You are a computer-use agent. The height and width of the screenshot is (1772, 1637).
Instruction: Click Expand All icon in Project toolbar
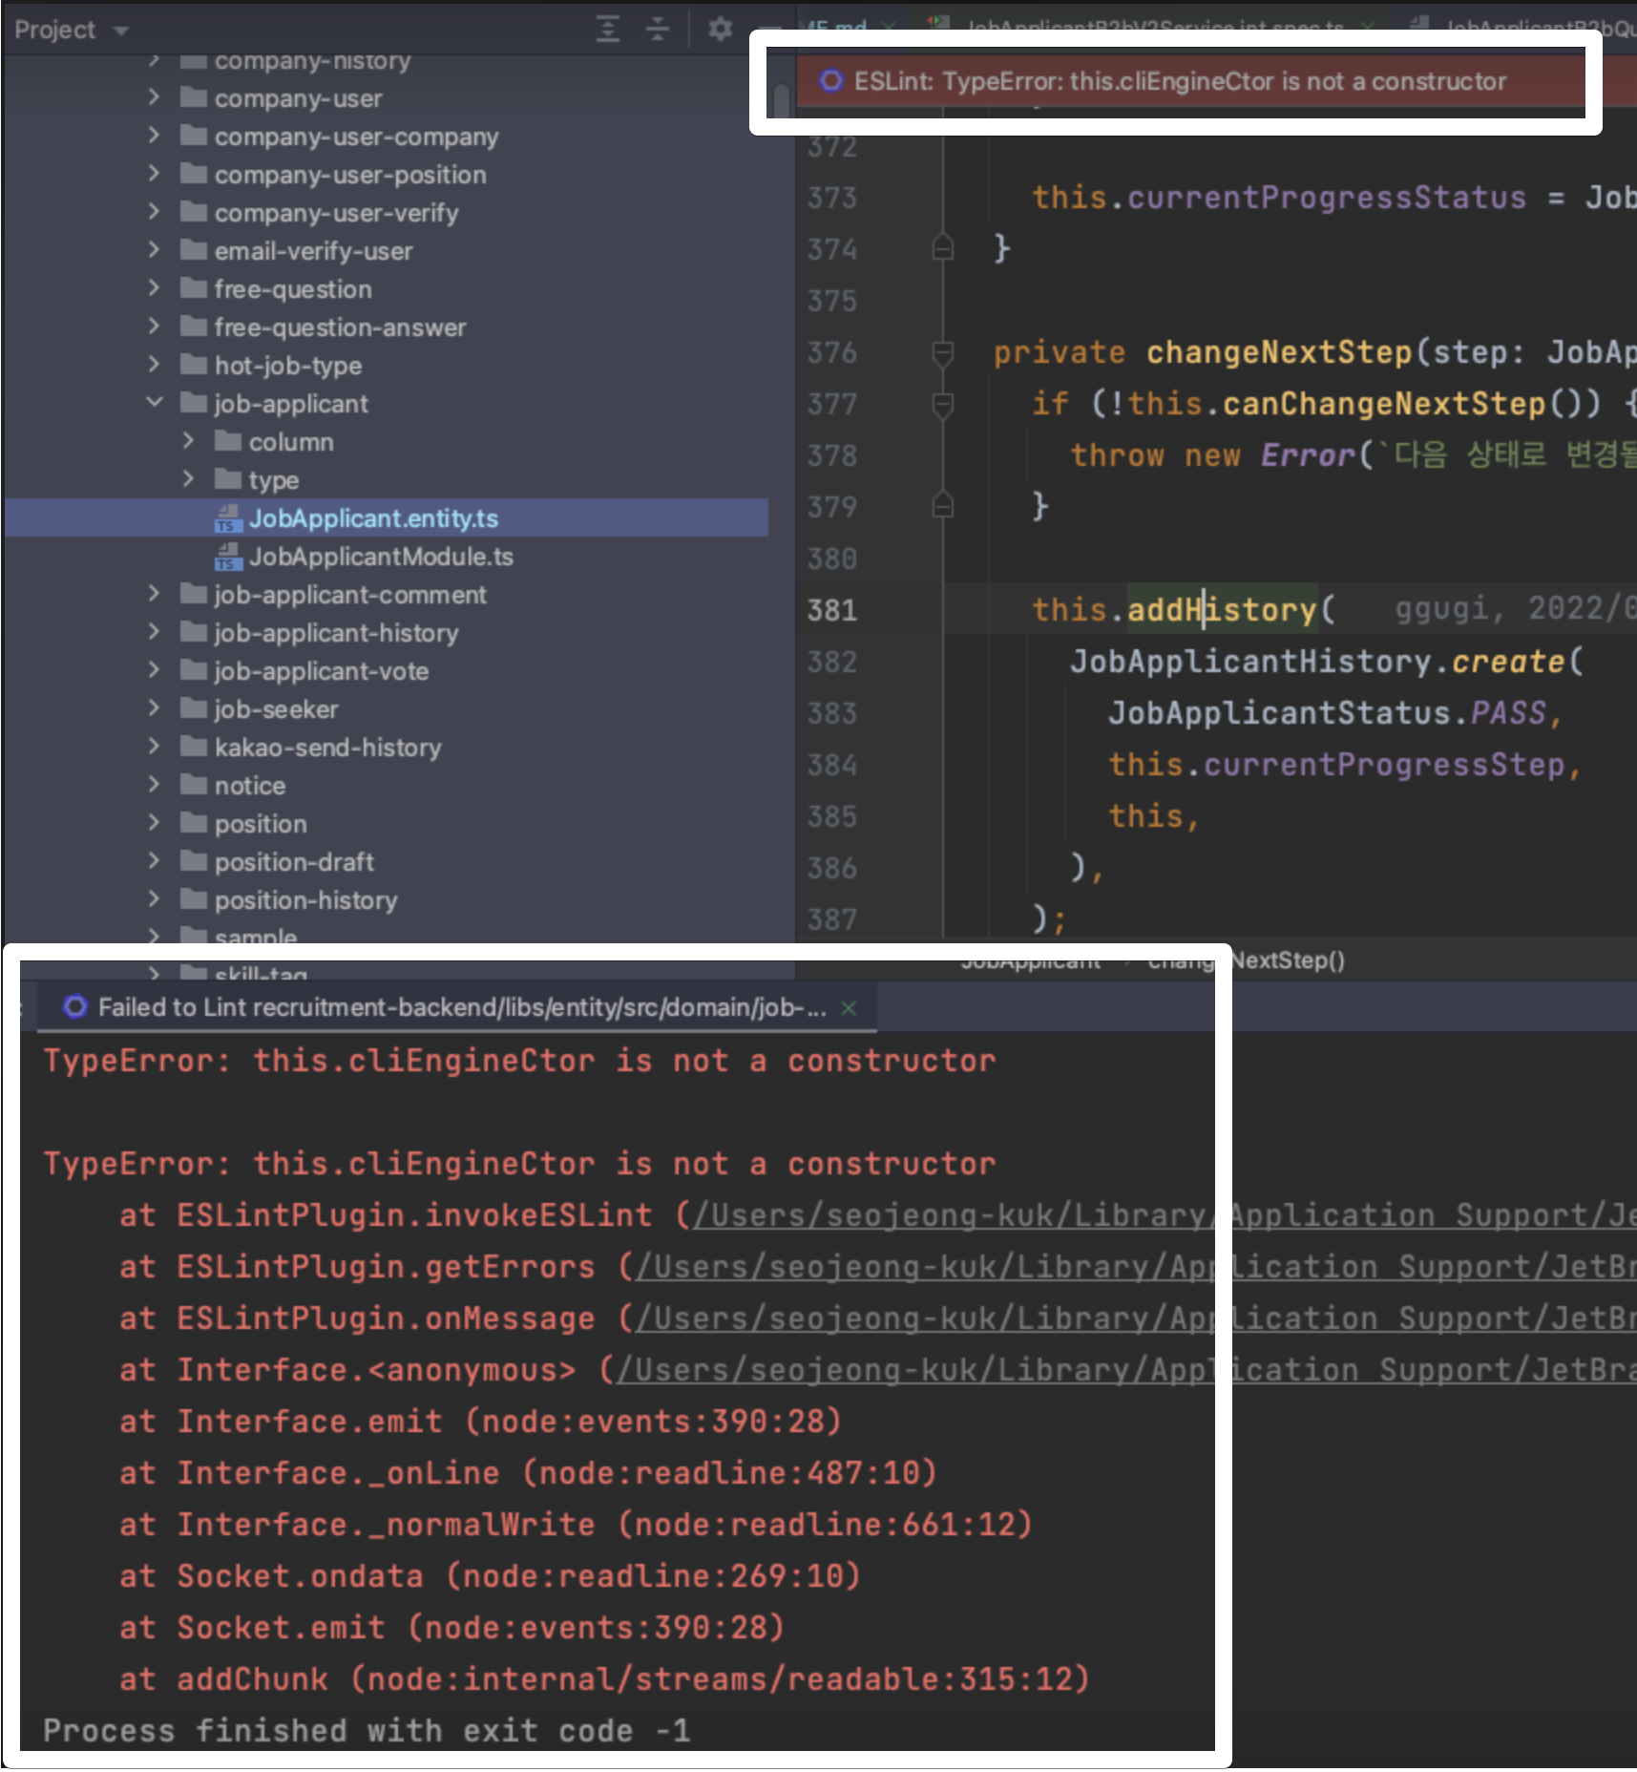click(x=608, y=30)
